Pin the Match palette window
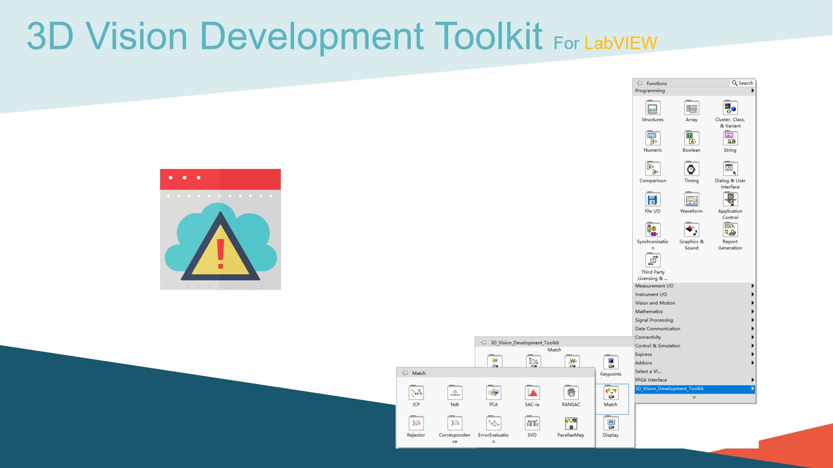The image size is (833, 468). [406, 373]
